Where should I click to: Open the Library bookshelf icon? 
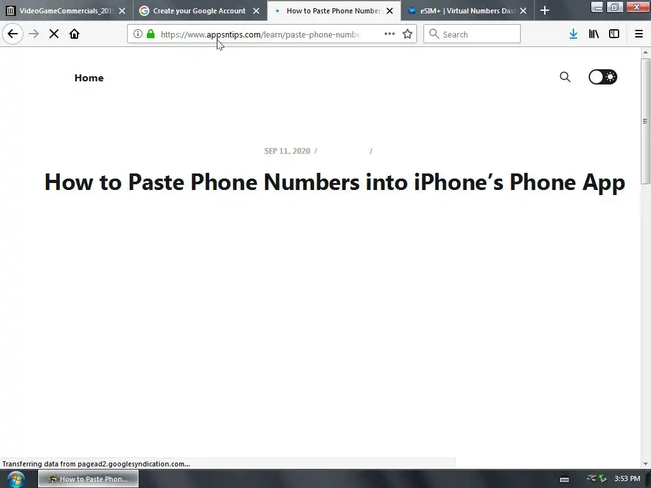[x=594, y=34]
